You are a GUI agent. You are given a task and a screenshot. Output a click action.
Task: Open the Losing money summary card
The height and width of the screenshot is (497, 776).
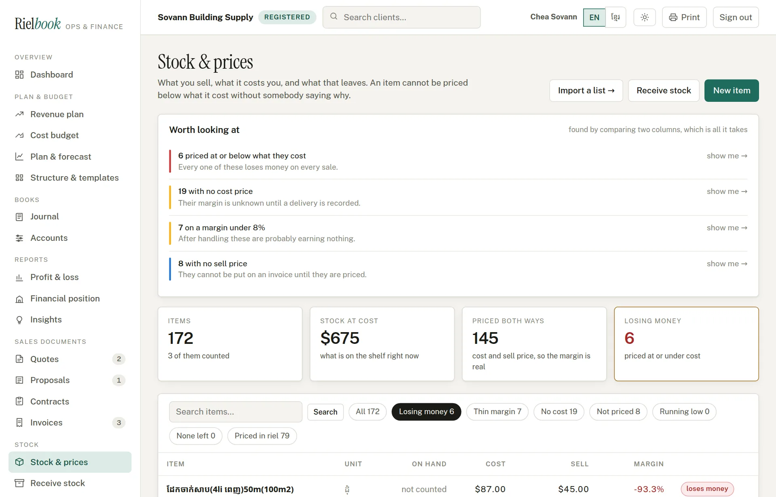coord(686,344)
